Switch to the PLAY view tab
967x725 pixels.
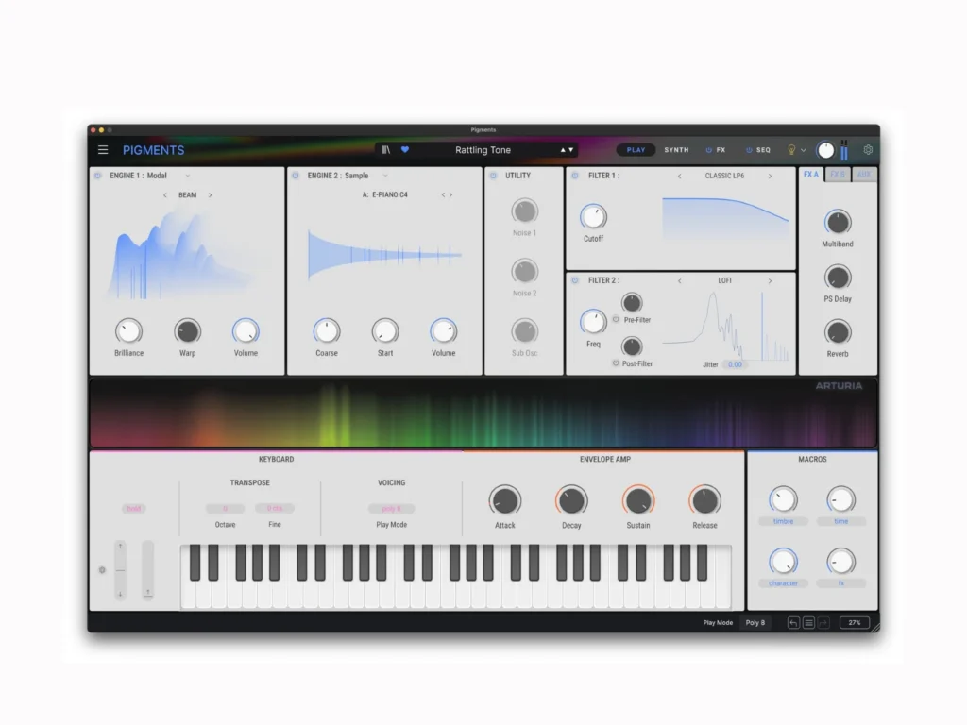(636, 150)
